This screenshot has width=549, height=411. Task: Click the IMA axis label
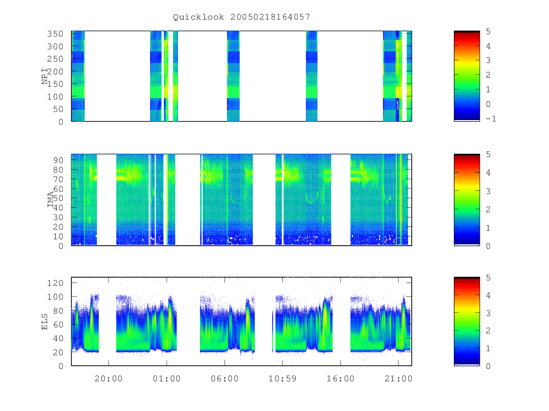(51, 200)
